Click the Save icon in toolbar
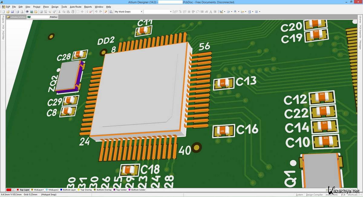363x197 pixels. tap(11, 12)
